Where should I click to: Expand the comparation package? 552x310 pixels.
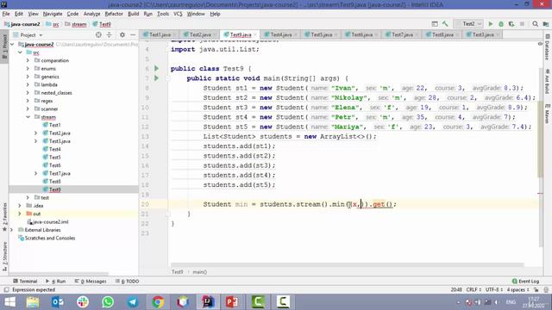click(28, 60)
